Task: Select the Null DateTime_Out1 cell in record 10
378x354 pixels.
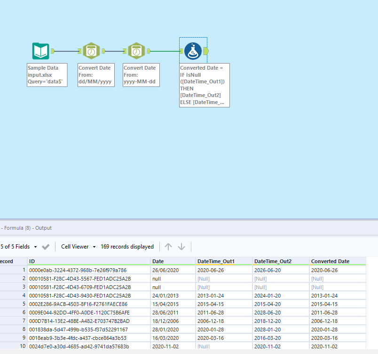Action: (x=224, y=346)
